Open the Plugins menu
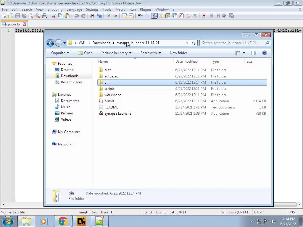This screenshot has height=227, width=303. (146, 9)
